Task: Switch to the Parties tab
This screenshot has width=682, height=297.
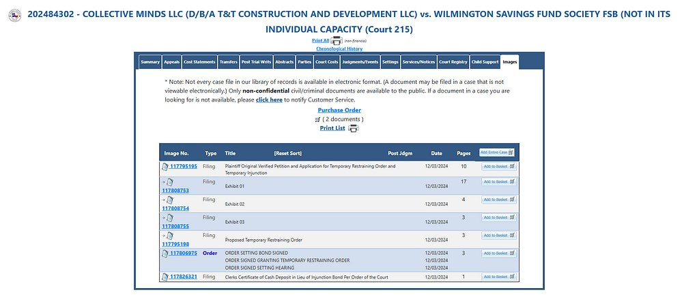Action: (x=304, y=62)
